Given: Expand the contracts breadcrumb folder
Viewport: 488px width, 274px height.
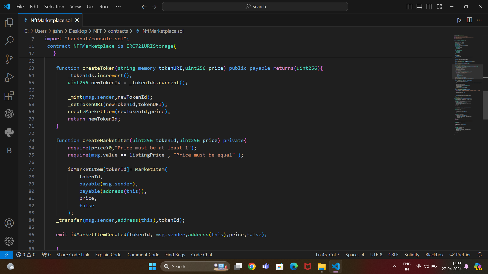Looking at the screenshot, I should (118, 31).
